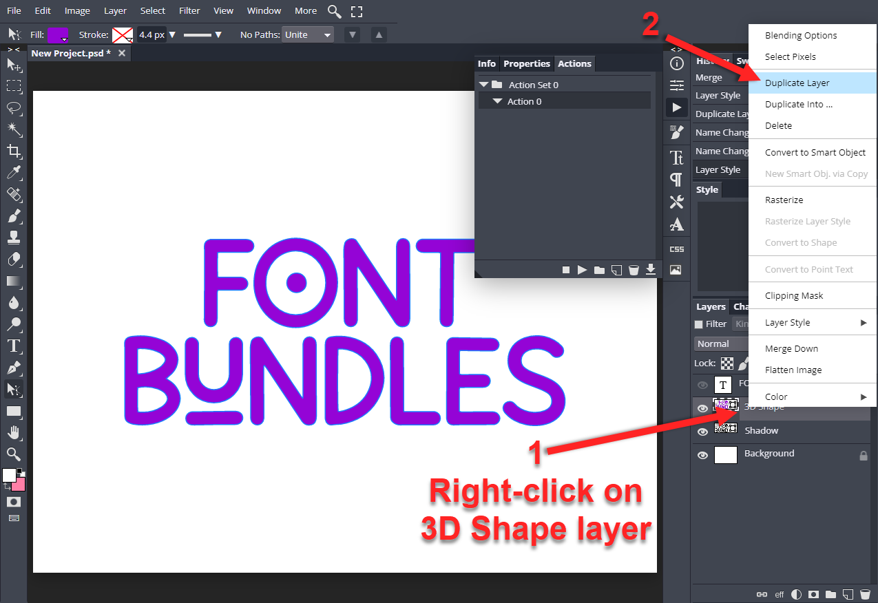Screen dimensions: 878x603
Task: Select the Dodge tool
Action: point(14,324)
